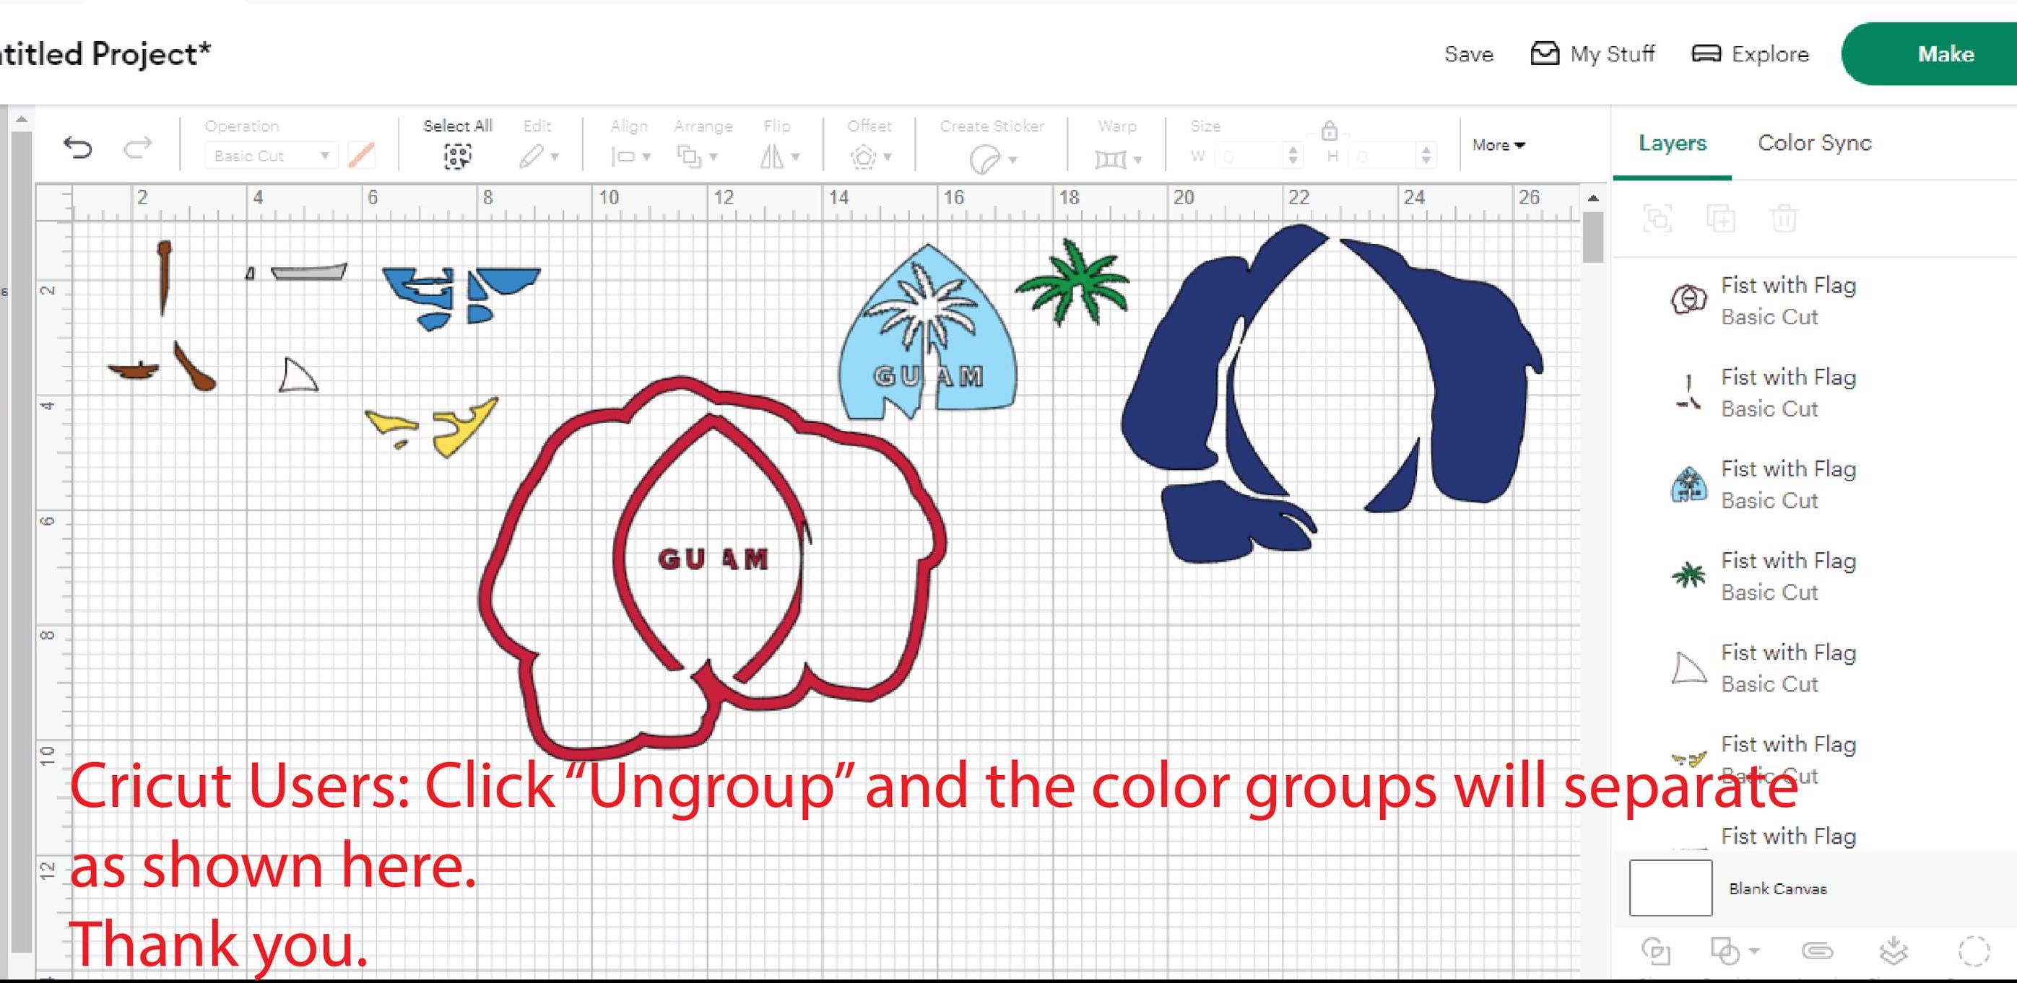Open the Edit dropdown arrow
Viewport: 2017px width, 983px height.
pos(555,157)
